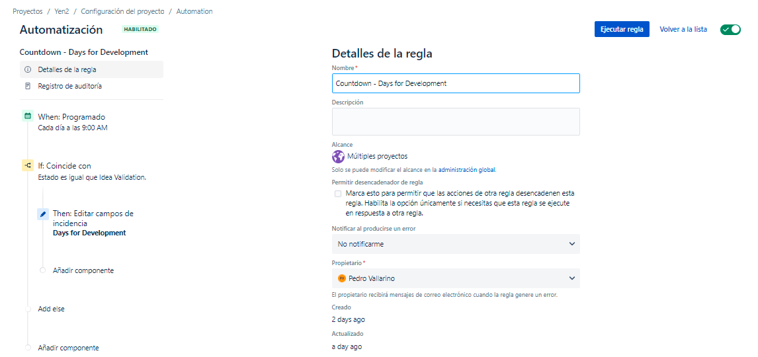The image size is (758, 357).
Task: Go to Proyectos breadcrumb
Action: point(28,11)
